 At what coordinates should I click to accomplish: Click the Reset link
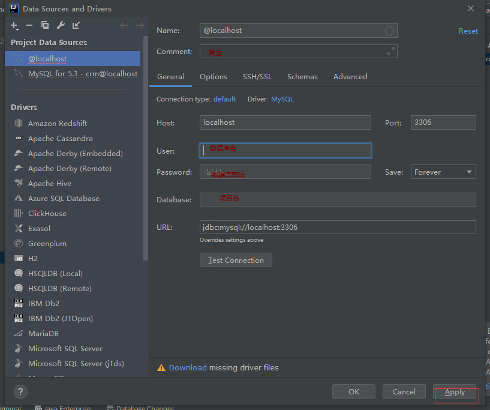pos(468,31)
